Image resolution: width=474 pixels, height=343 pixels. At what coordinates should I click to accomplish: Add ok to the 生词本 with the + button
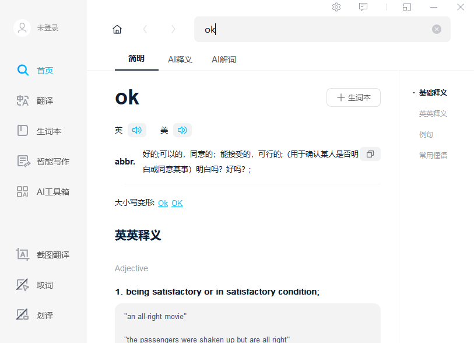pyautogui.click(x=353, y=97)
